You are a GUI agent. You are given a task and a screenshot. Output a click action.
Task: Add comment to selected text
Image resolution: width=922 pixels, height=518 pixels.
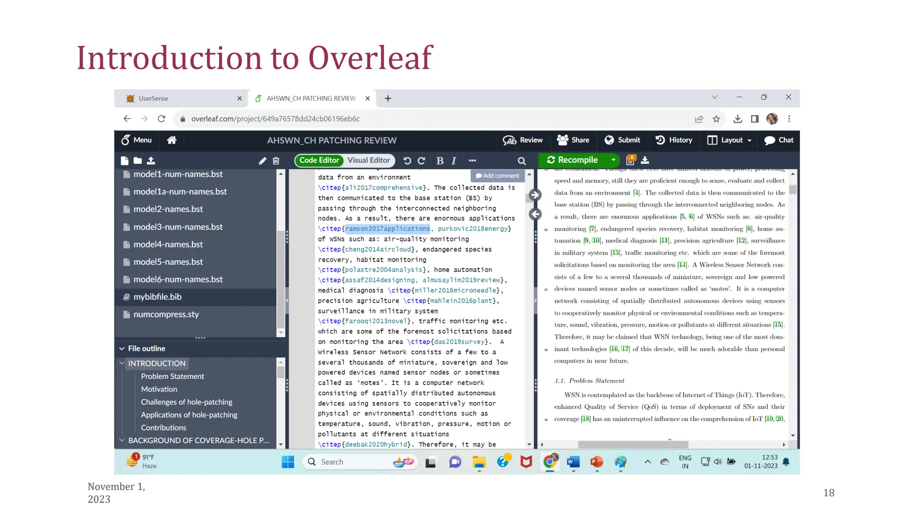pos(497,175)
